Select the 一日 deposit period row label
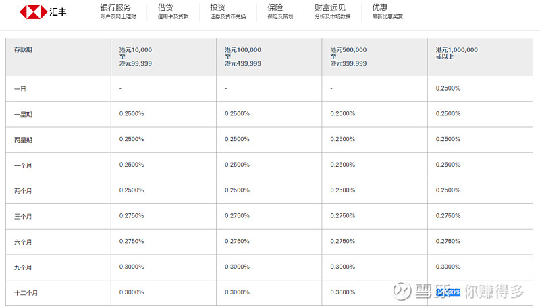The width and height of the screenshot is (540, 308). click(20, 88)
